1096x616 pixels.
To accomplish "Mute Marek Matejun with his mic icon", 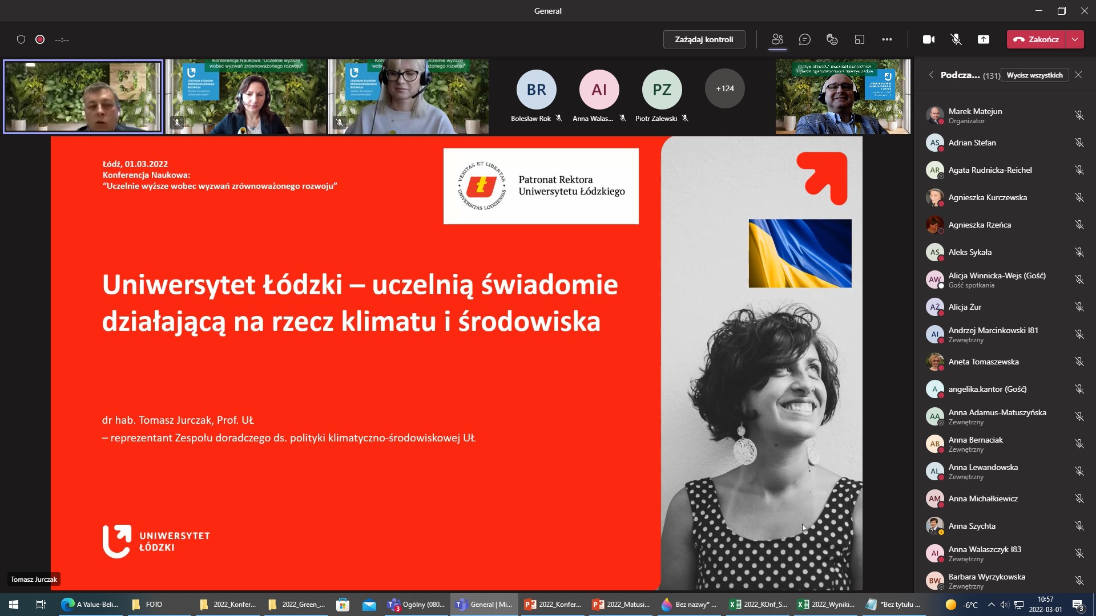I will (1080, 115).
